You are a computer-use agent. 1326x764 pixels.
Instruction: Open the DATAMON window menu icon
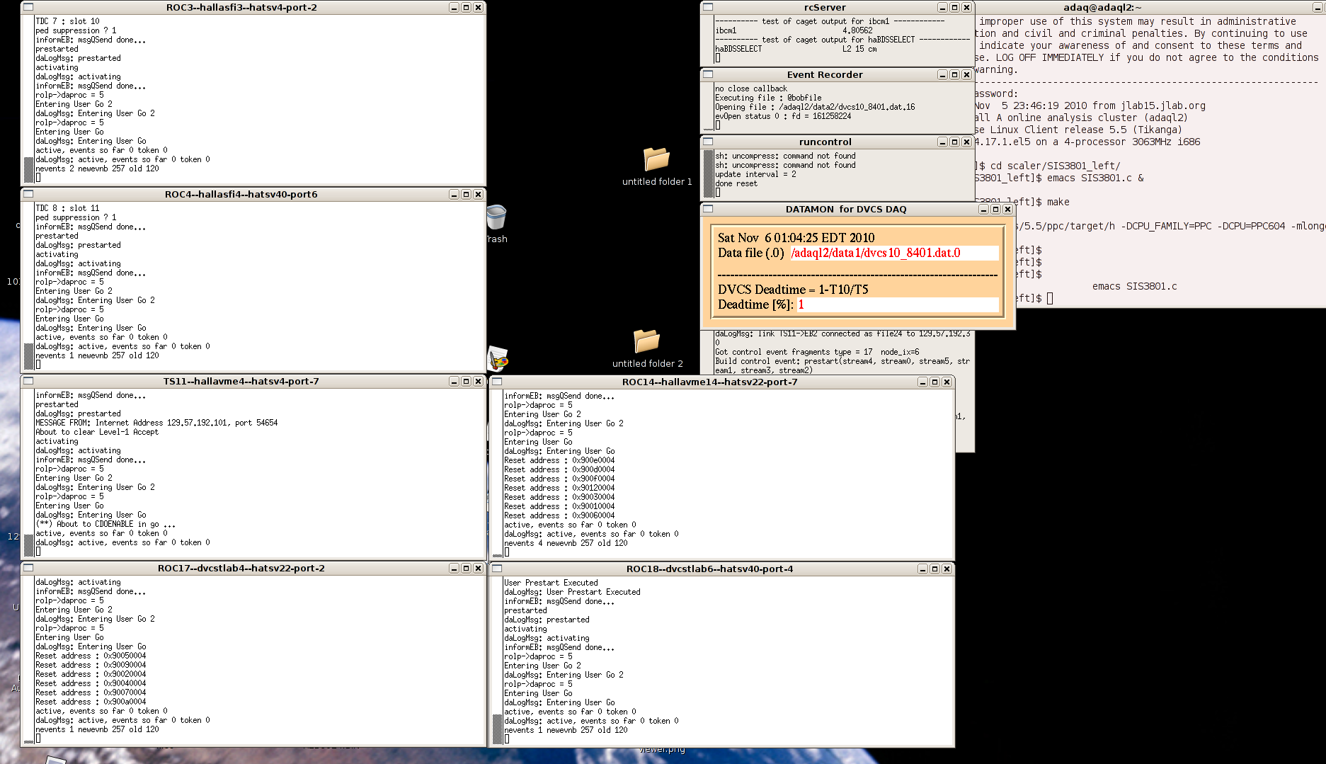(708, 209)
